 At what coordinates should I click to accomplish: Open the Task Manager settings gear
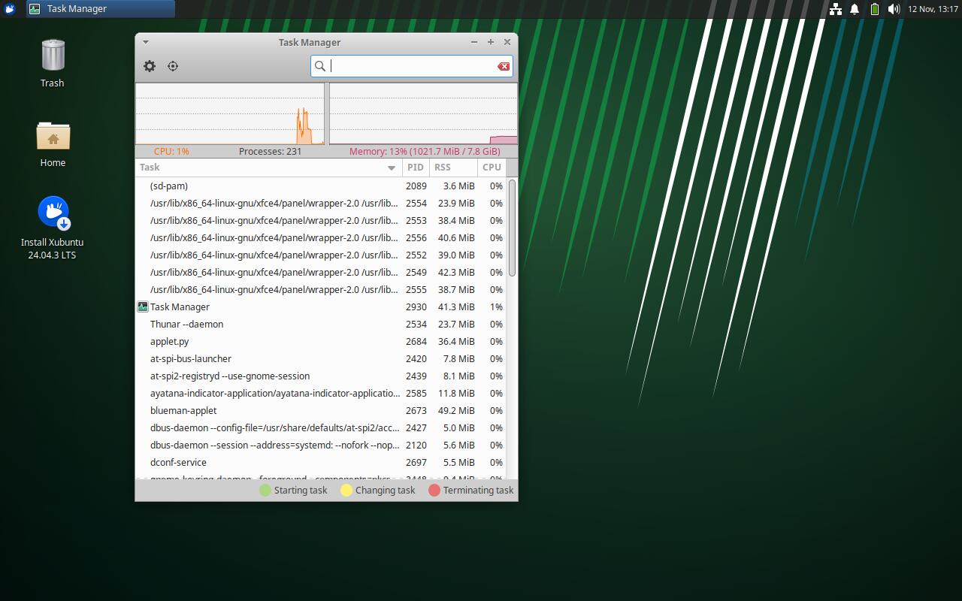(150, 66)
